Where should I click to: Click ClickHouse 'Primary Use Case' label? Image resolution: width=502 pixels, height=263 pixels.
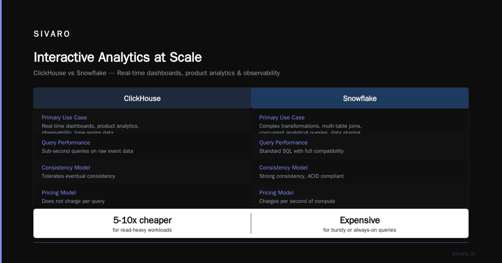point(64,118)
